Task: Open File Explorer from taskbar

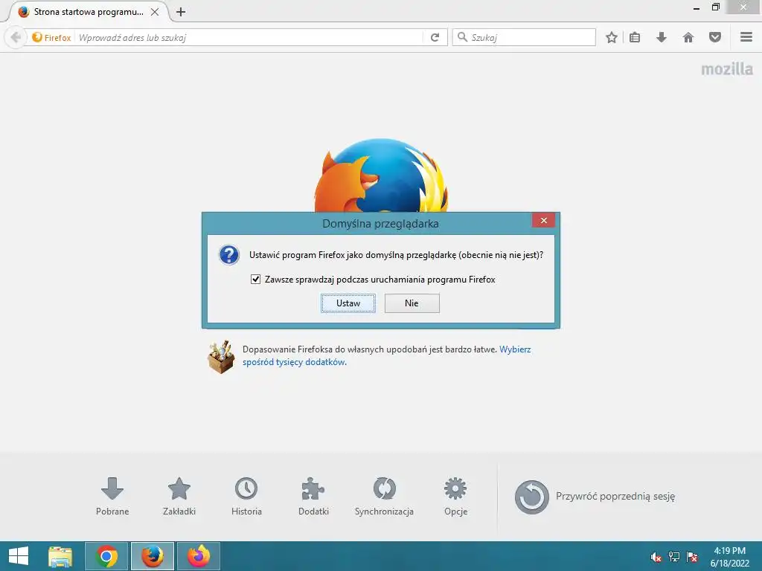Action: click(60, 556)
